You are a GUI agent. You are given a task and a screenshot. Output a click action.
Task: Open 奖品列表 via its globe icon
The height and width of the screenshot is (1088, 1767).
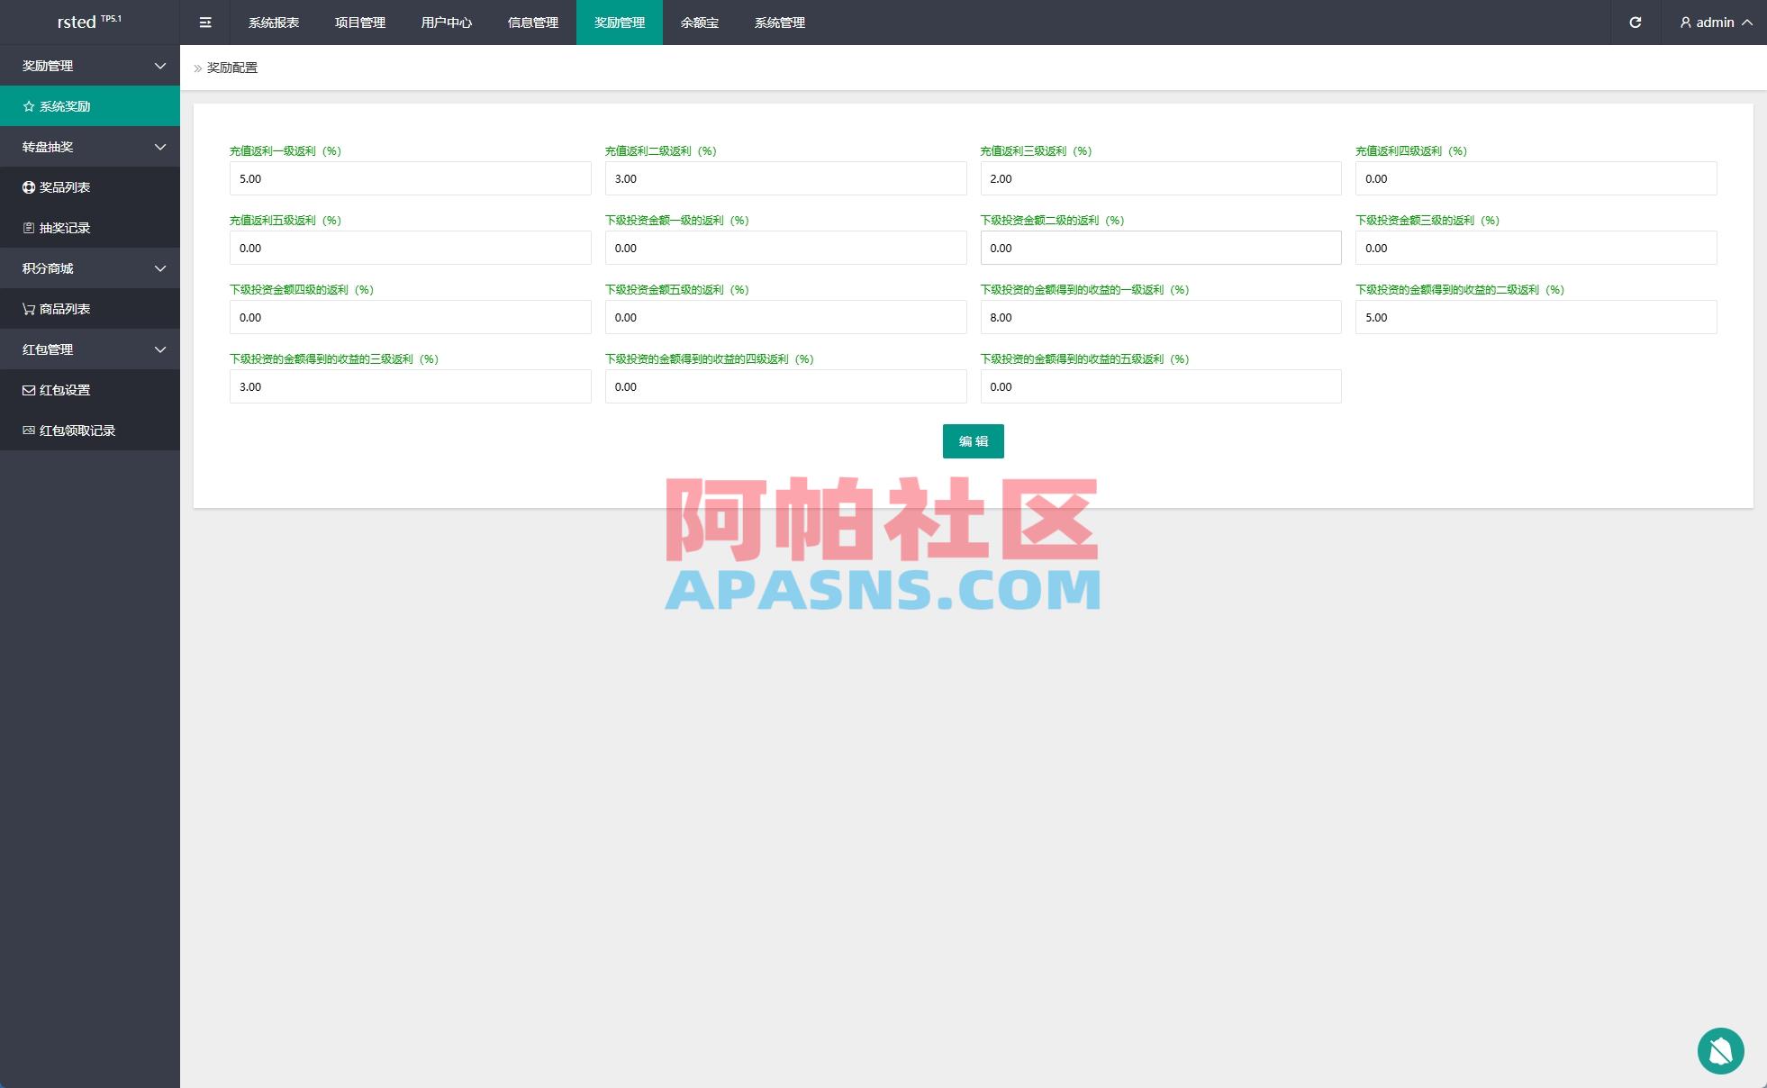[x=28, y=186]
